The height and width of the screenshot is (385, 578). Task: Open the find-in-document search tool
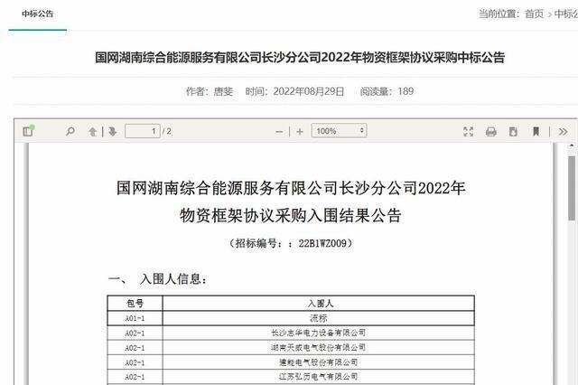point(70,131)
